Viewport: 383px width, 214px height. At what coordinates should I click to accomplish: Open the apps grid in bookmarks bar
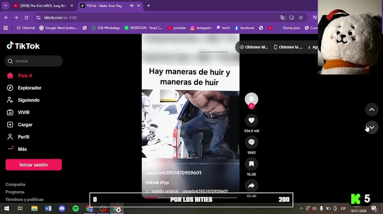click(x=5, y=28)
